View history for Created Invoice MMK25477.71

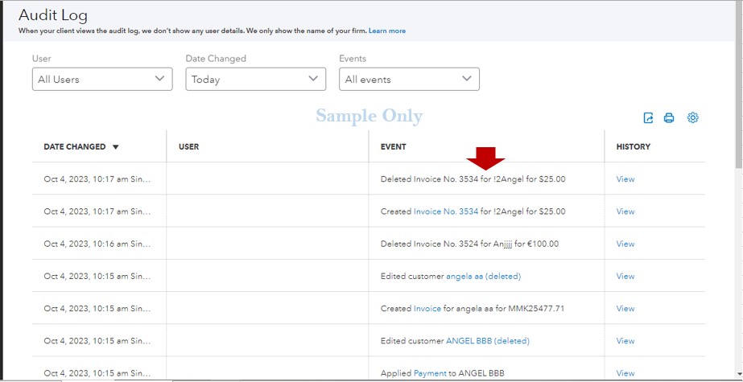(625, 308)
